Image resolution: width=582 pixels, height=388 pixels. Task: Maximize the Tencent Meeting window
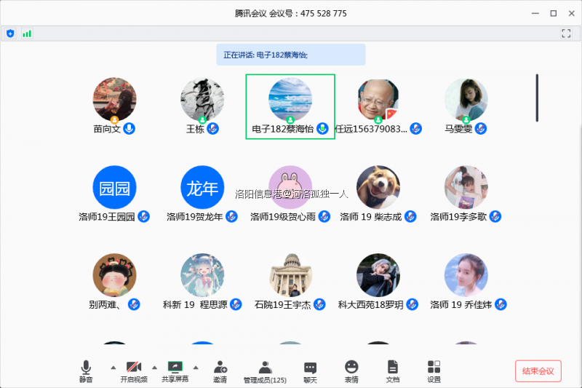(x=554, y=13)
